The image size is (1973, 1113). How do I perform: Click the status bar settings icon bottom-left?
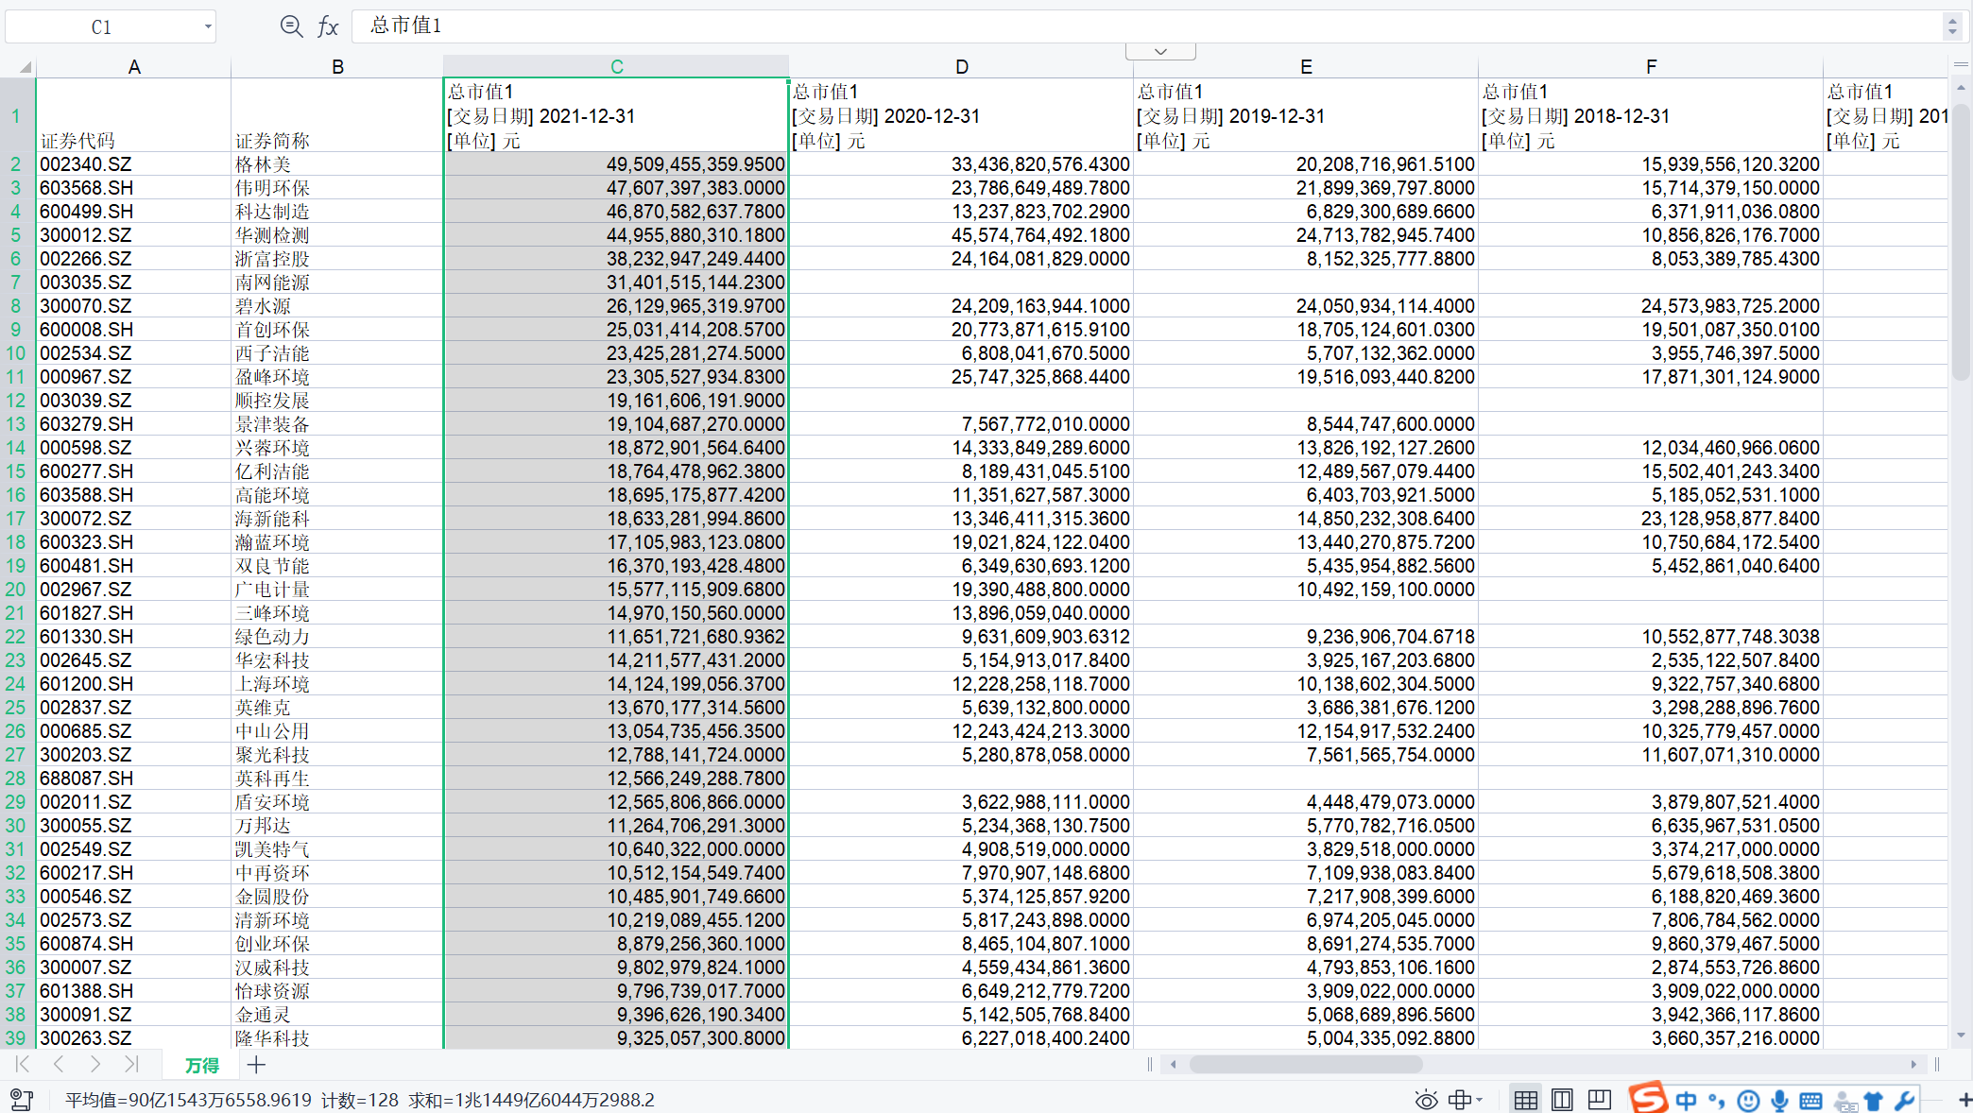pyautogui.click(x=21, y=1099)
